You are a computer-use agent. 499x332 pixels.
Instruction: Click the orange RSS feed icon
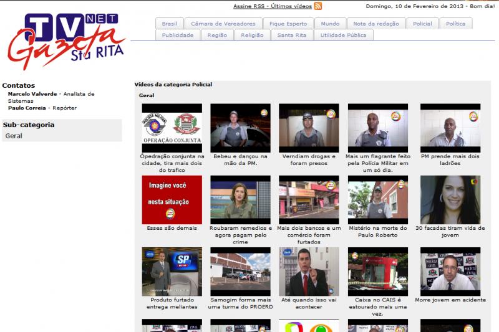318,6
